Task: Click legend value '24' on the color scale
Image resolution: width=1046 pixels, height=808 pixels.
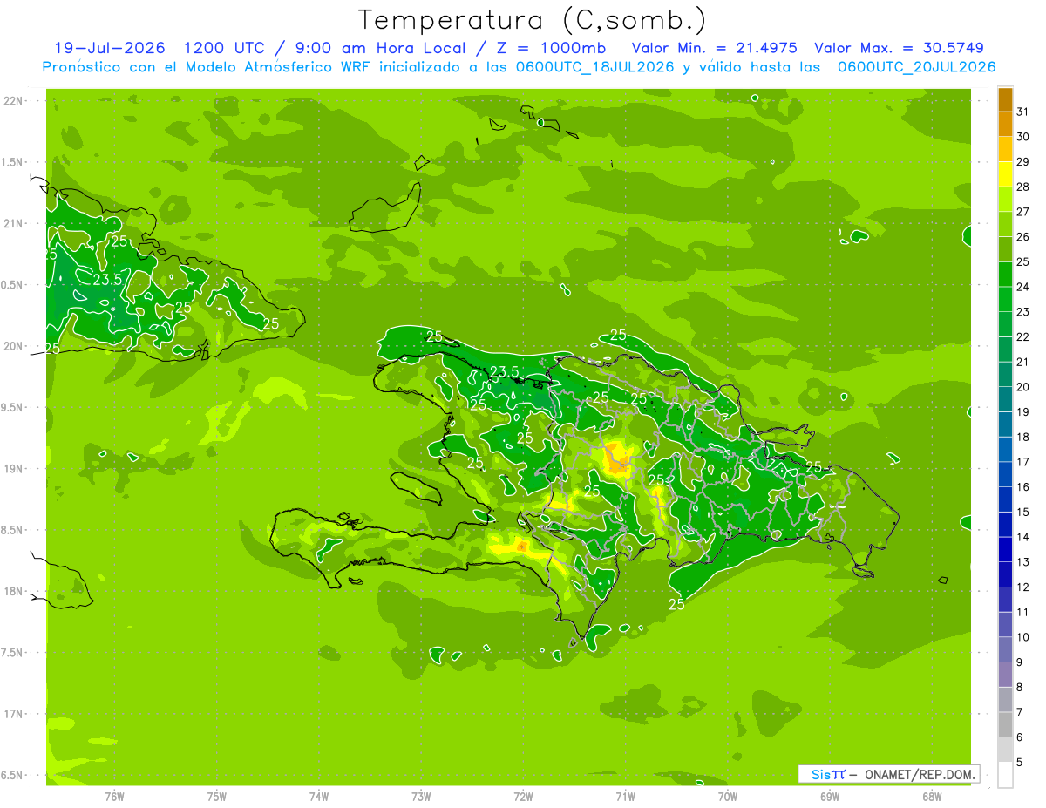Action: pos(1023,287)
